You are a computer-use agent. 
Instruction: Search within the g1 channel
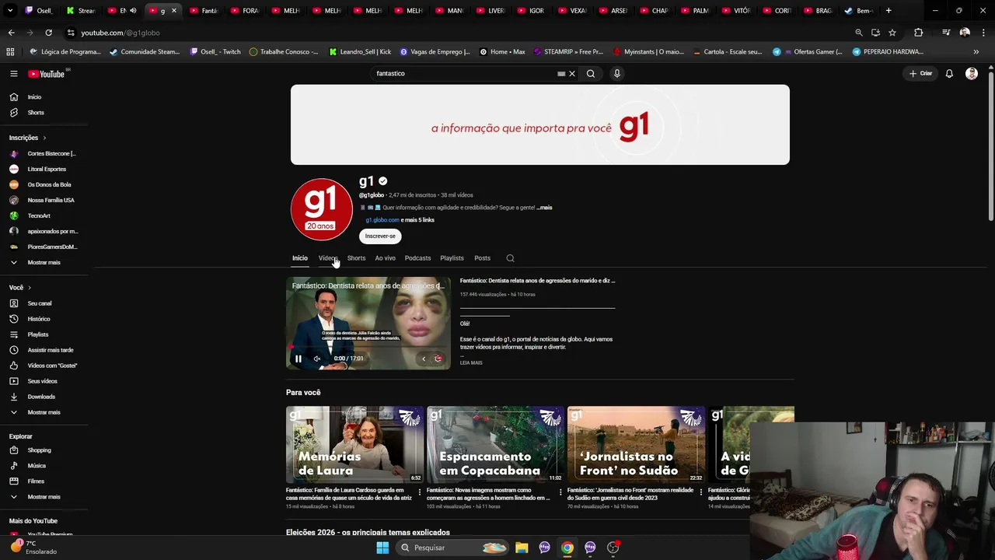point(510,258)
